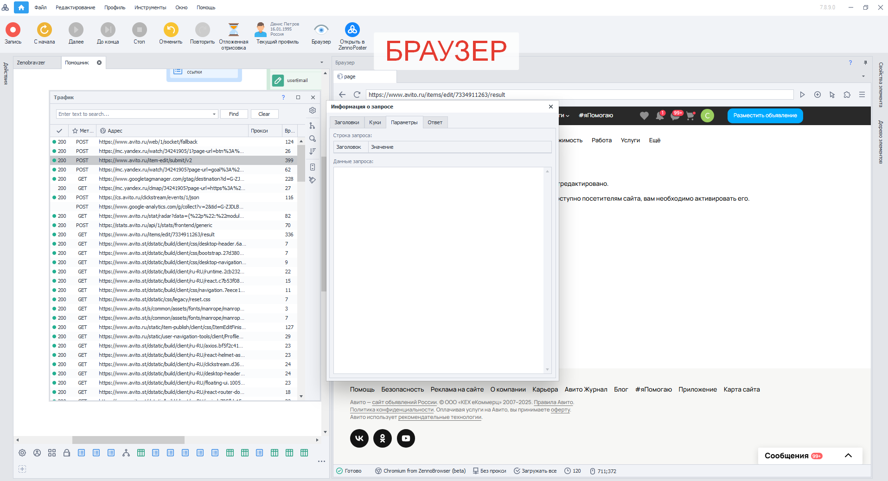Click the traffic sort order icon
888x481 pixels.
(x=313, y=151)
